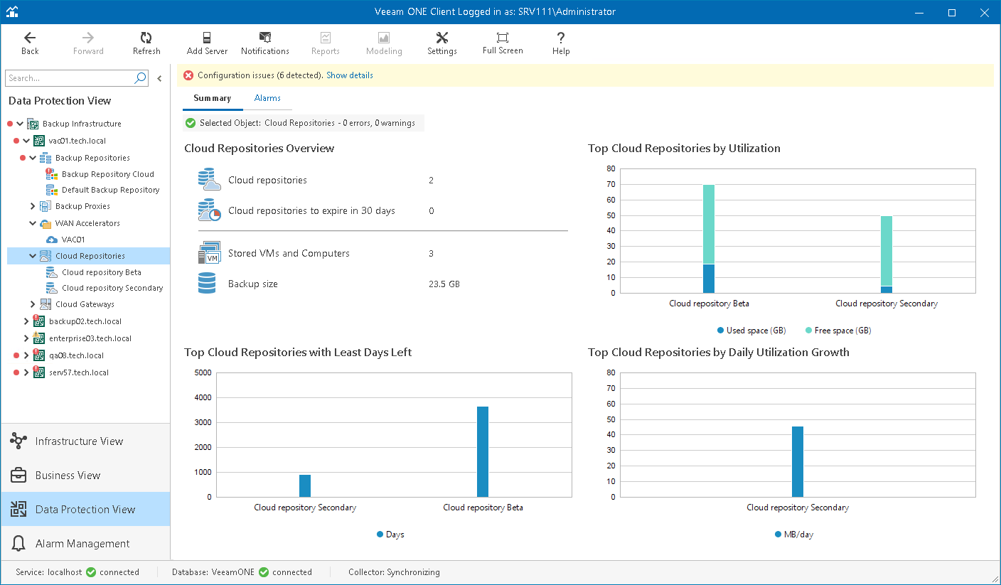Open the Infrastructure View pane

click(85, 441)
